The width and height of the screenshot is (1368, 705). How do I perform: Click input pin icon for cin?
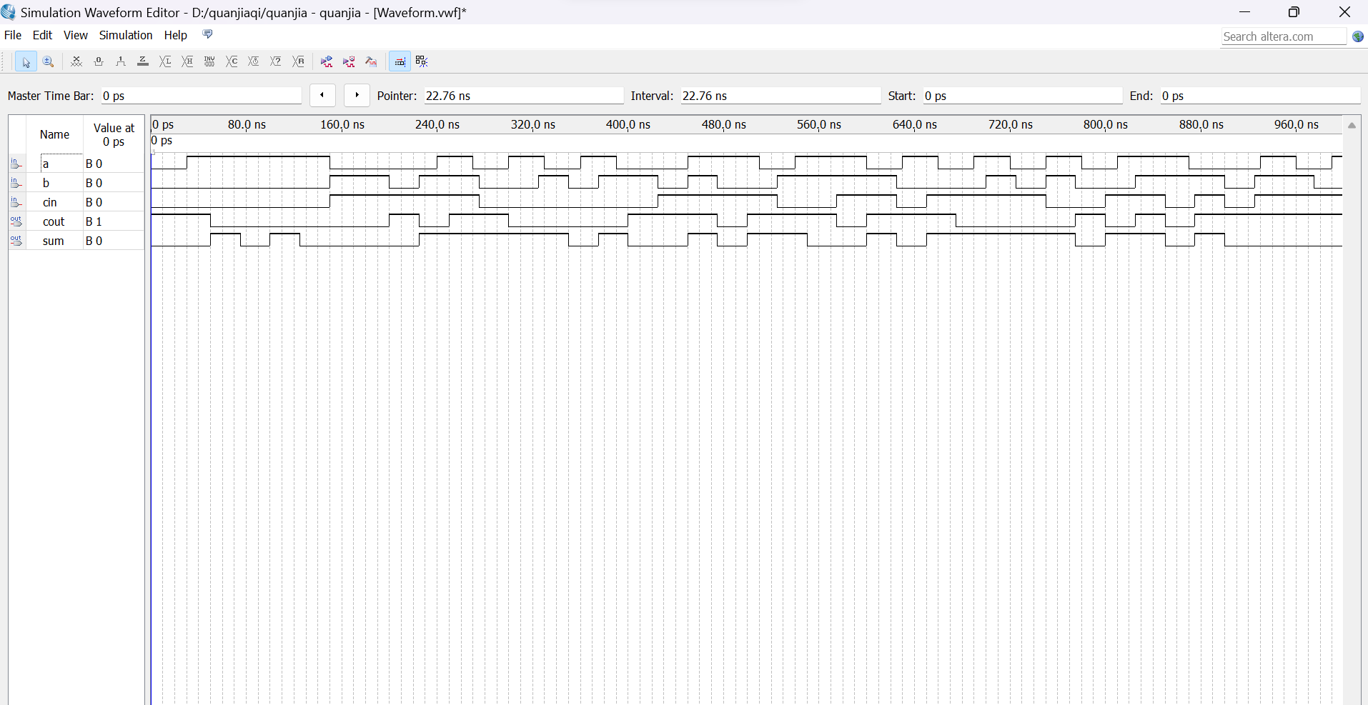coord(16,202)
